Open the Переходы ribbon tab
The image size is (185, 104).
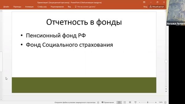[17, 7]
